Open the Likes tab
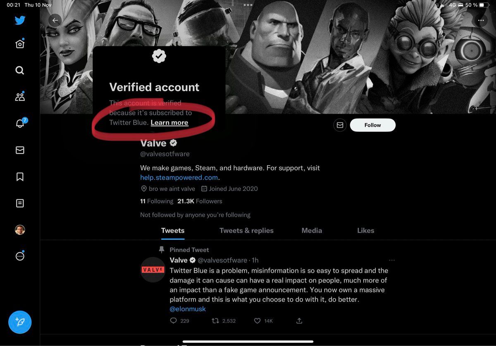This screenshot has width=496, height=346. (365, 231)
